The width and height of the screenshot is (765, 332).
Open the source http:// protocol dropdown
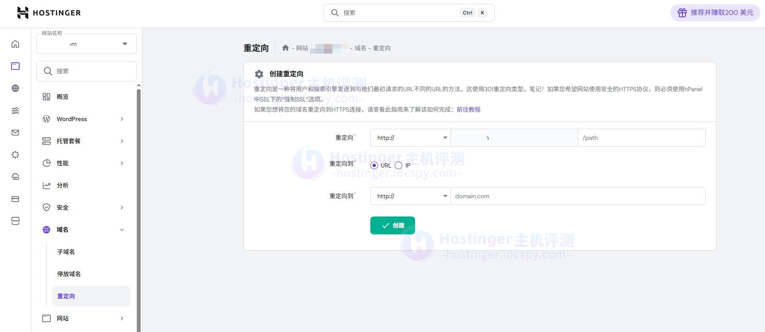tap(410, 138)
